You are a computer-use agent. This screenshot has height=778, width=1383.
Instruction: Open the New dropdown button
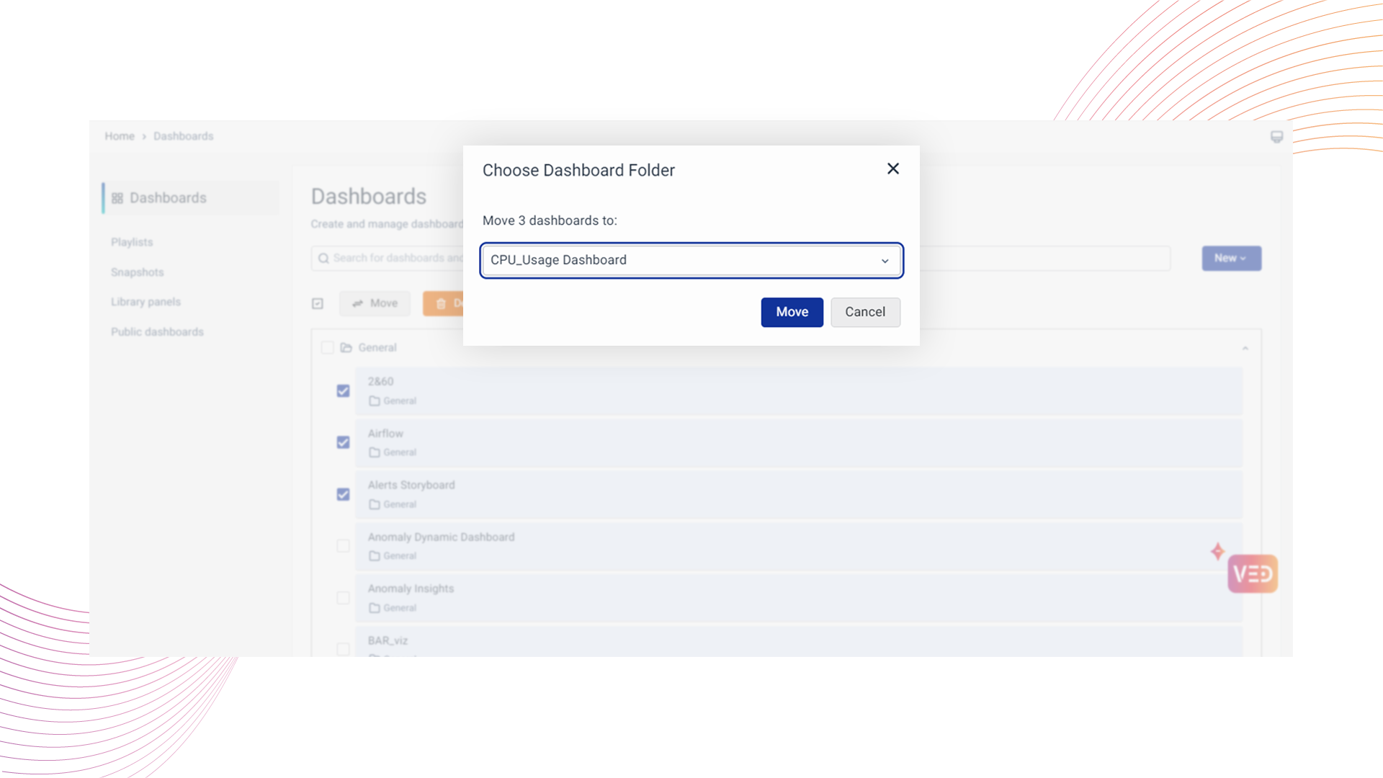tap(1230, 258)
